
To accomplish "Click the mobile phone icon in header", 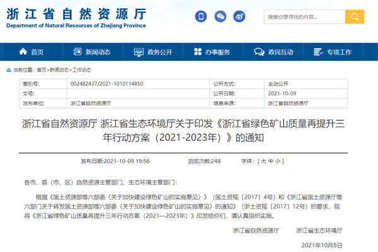I will pyautogui.click(x=200, y=17).
